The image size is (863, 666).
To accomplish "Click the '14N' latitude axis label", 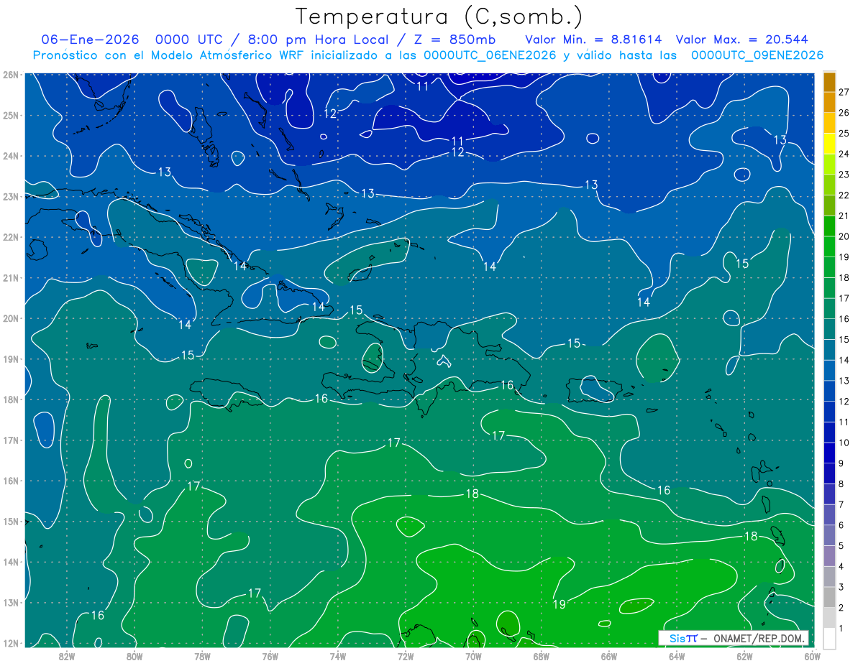I will coord(10,562).
